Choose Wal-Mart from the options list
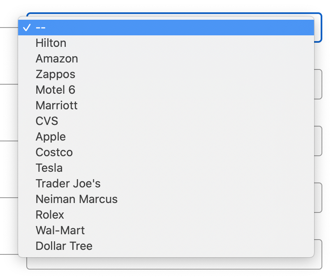 click(60, 230)
